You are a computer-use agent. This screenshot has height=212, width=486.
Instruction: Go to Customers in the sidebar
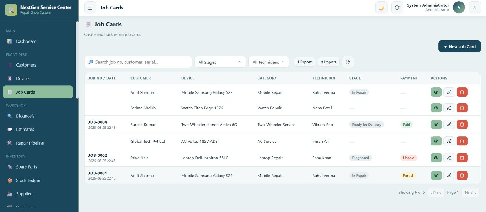[x=38, y=65]
